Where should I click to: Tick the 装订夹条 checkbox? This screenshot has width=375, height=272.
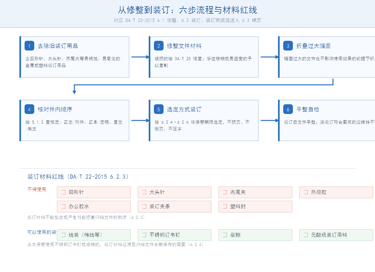click(x=144, y=206)
